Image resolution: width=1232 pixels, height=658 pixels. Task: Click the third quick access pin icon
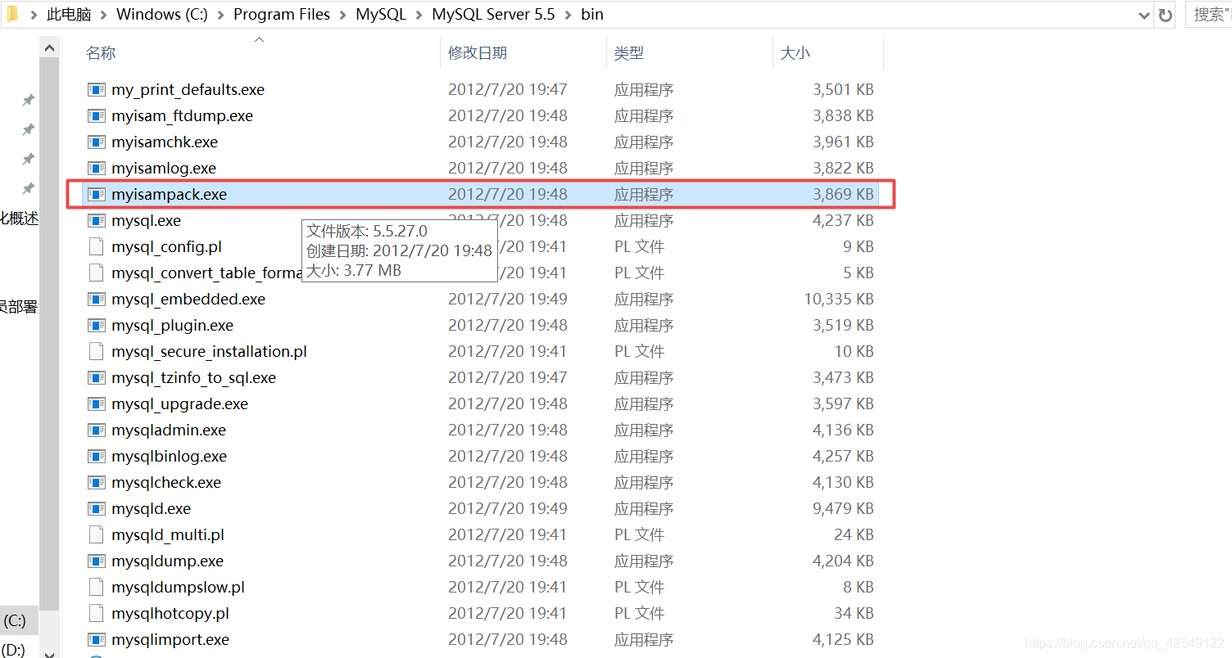click(28, 159)
